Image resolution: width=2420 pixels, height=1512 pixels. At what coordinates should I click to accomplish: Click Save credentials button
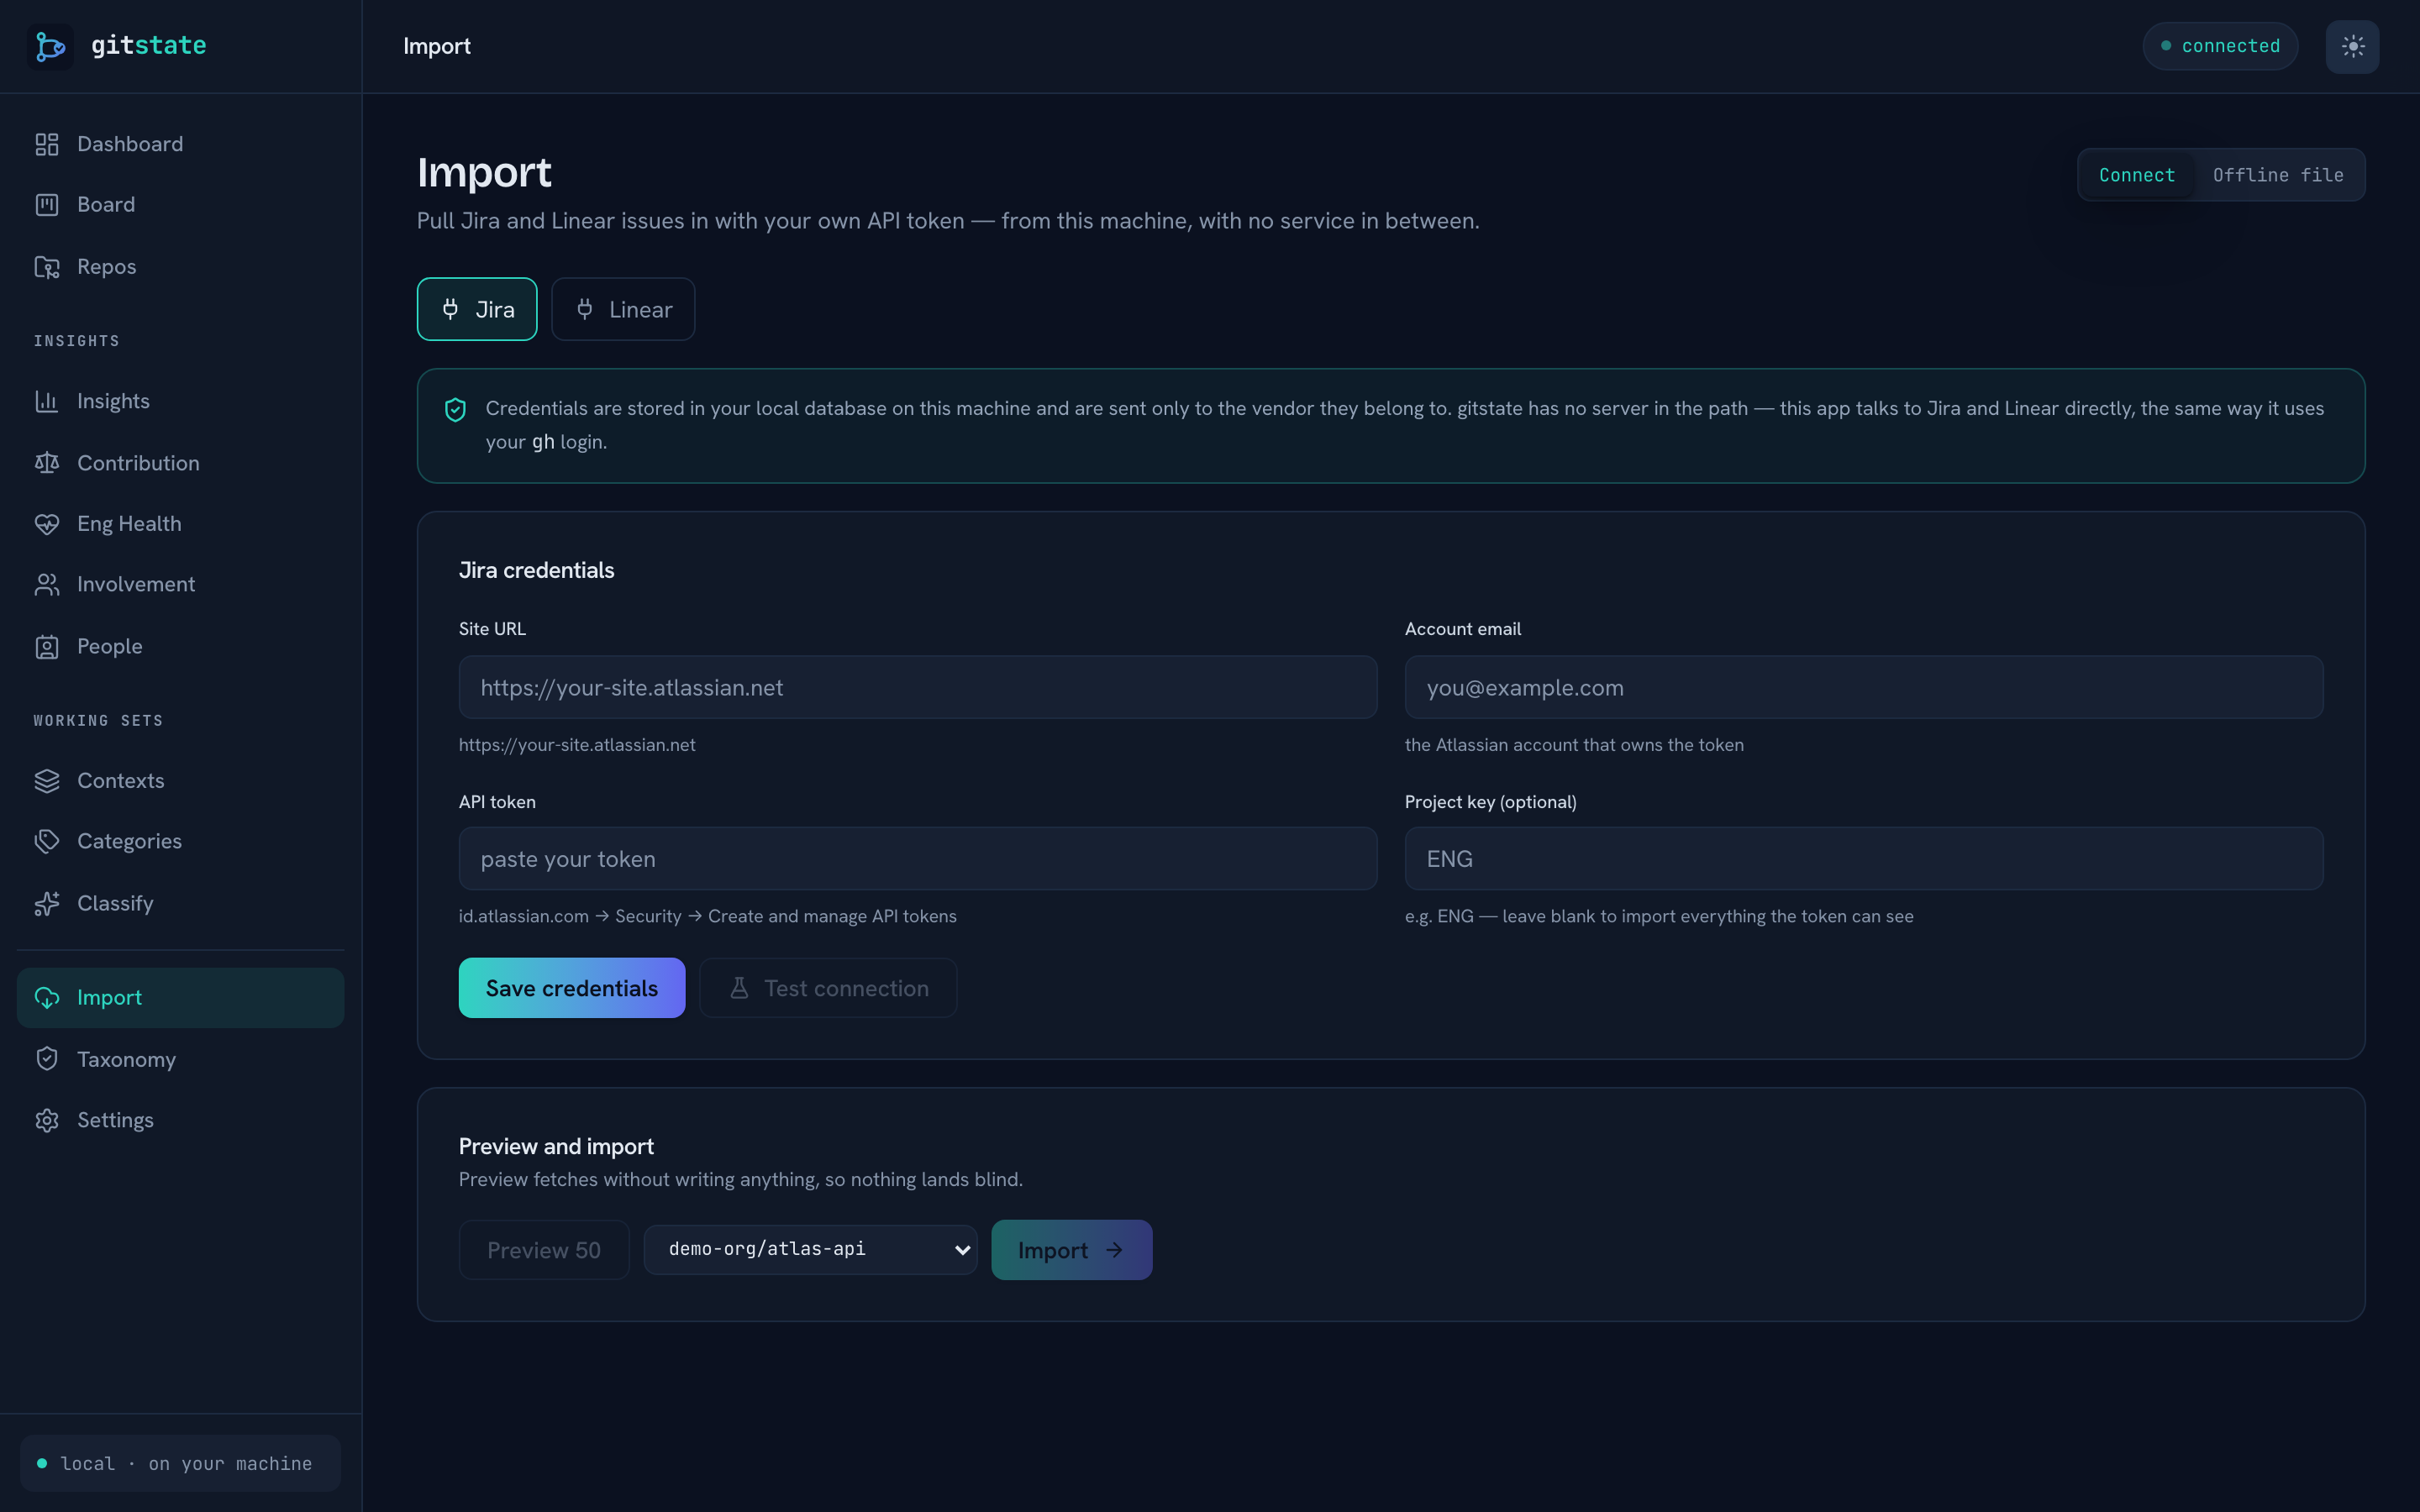[x=572, y=988]
